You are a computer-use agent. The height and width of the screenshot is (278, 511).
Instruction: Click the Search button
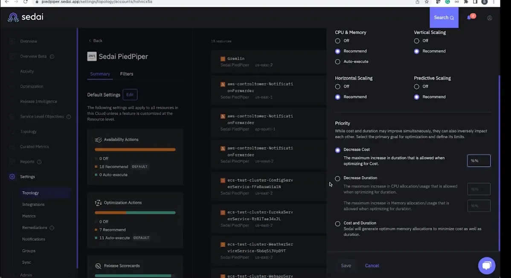[x=444, y=18]
